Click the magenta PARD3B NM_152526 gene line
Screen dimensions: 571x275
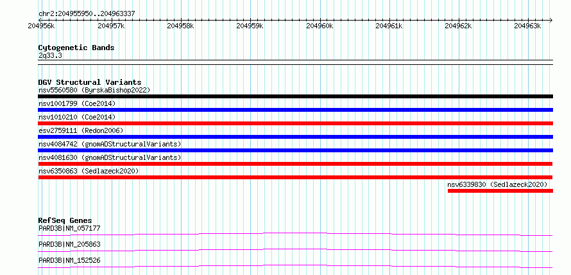coord(295,266)
